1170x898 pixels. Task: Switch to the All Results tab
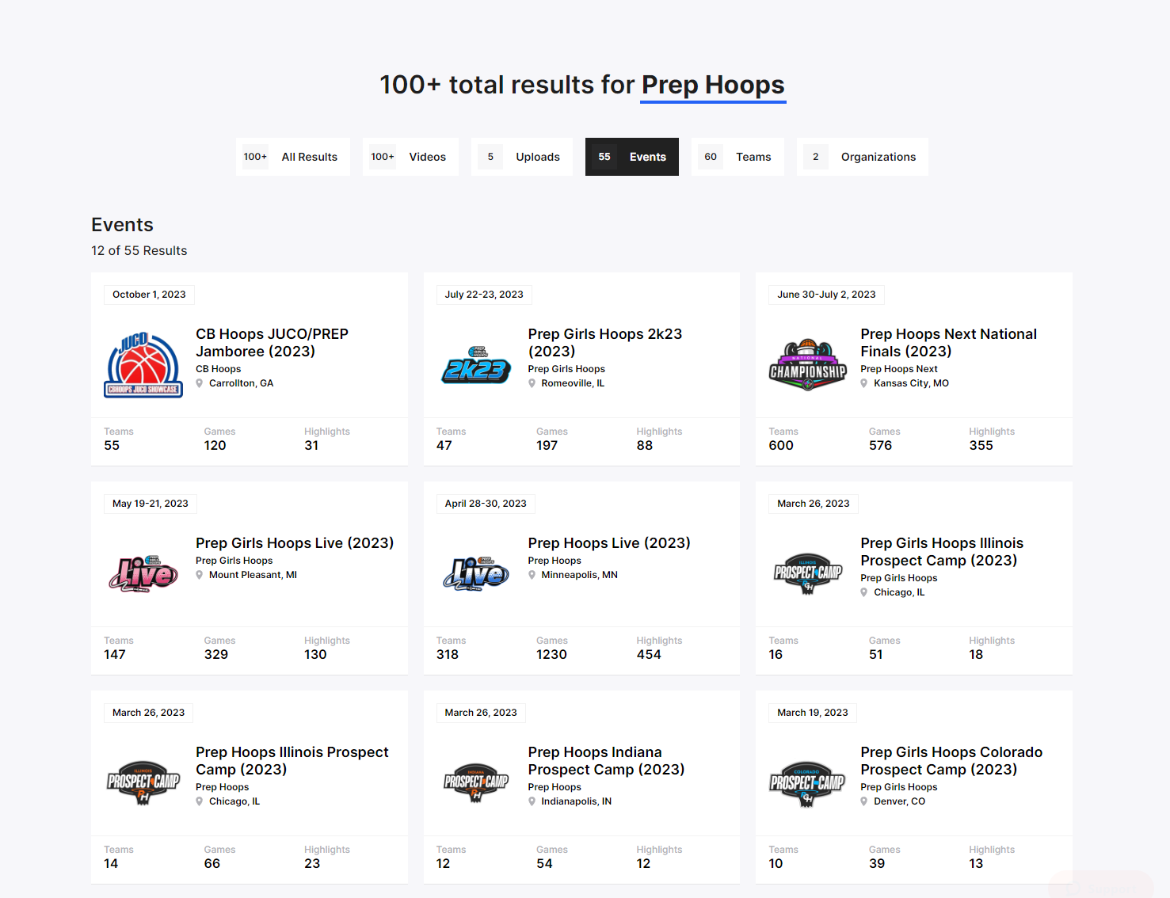(x=293, y=157)
